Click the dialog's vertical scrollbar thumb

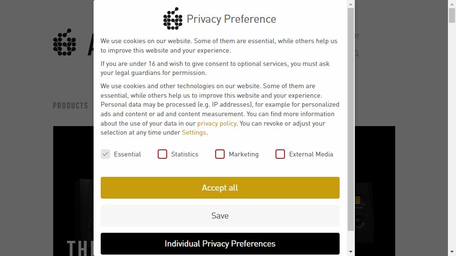click(351, 119)
